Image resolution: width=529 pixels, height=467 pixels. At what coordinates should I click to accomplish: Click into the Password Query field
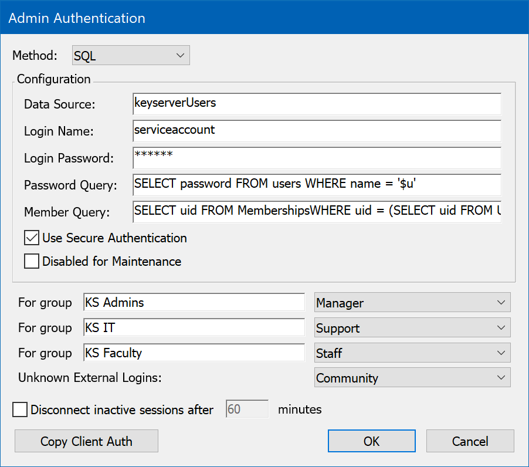(317, 184)
